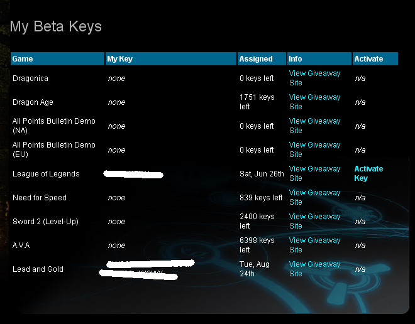Open View Giveaway Site for Sword 2 (Level-Up)
This screenshot has width=415, height=324.
(x=314, y=221)
